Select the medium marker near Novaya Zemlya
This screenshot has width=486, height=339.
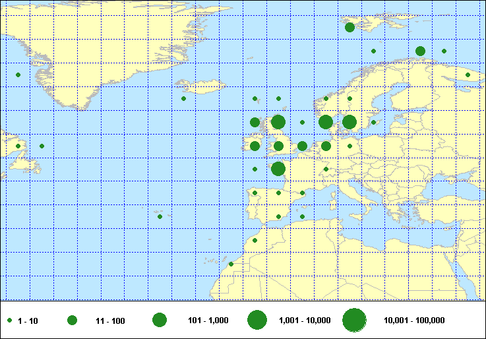[x=420, y=51]
